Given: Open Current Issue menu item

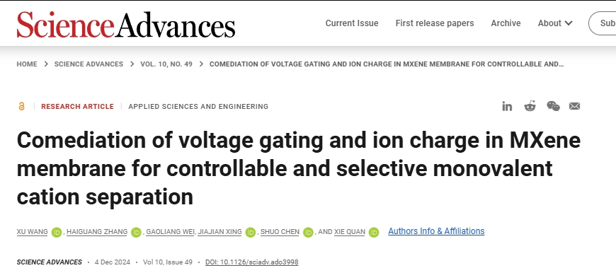Looking at the screenshot, I should tap(352, 23).
